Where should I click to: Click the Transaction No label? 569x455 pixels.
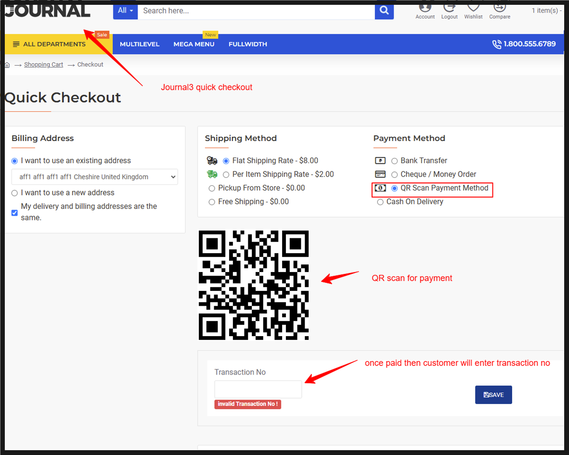coord(240,372)
